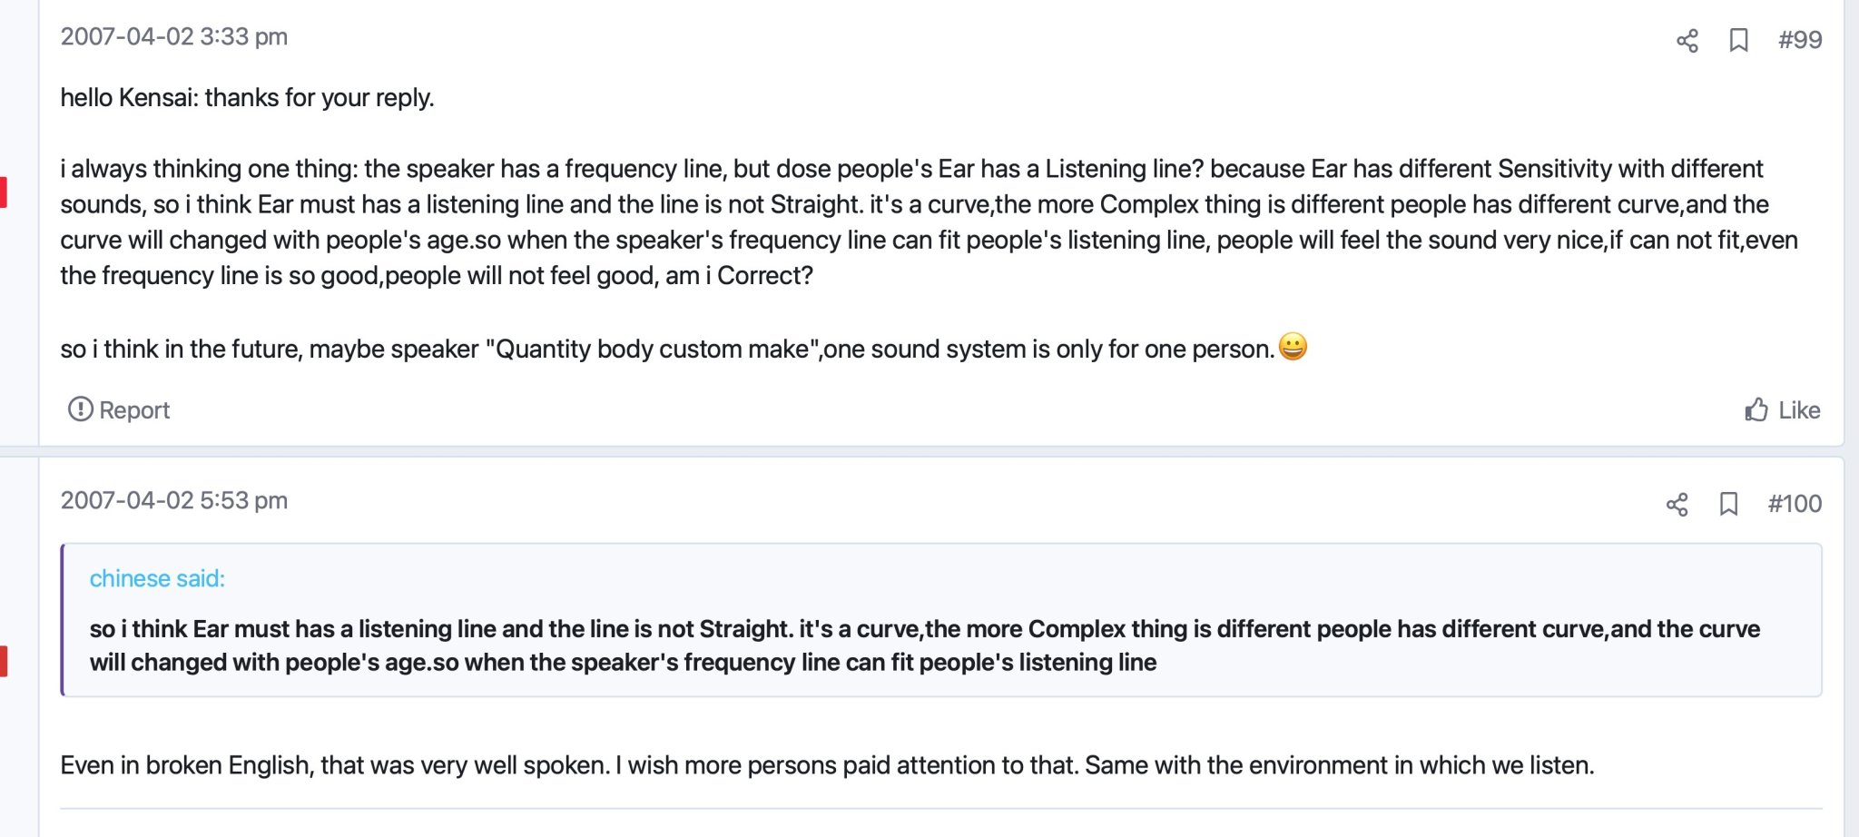Screen dimensions: 1859x837
Task: Bookmark post #99
Action: 1738,40
